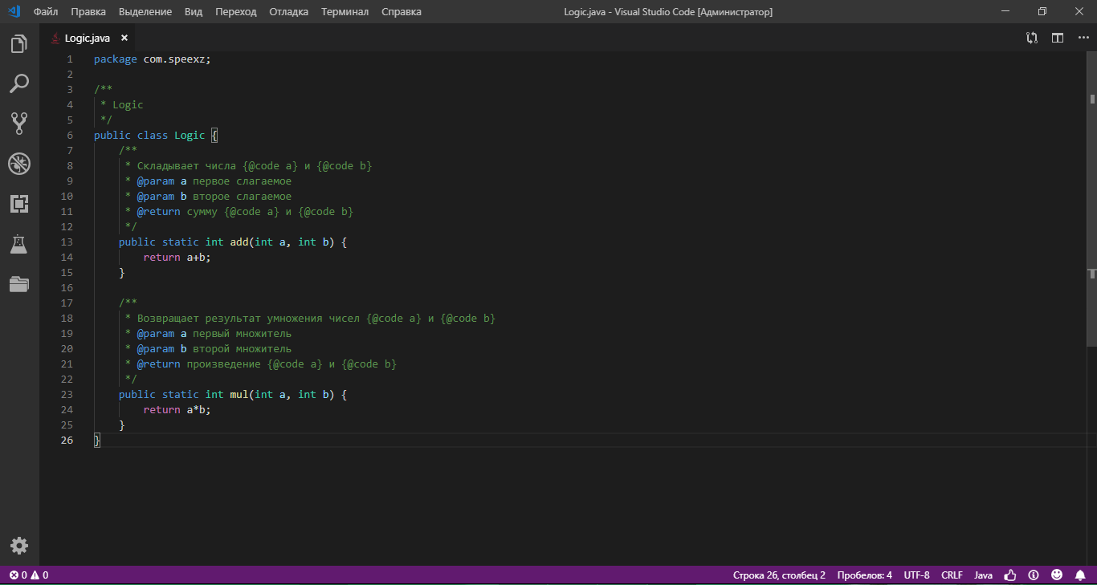Send feedback with the smiley icon
1097x585 pixels.
click(x=1057, y=575)
